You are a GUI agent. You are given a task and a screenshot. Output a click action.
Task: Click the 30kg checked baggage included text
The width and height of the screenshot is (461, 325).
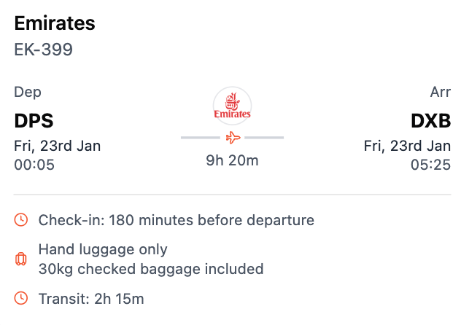[x=151, y=269]
